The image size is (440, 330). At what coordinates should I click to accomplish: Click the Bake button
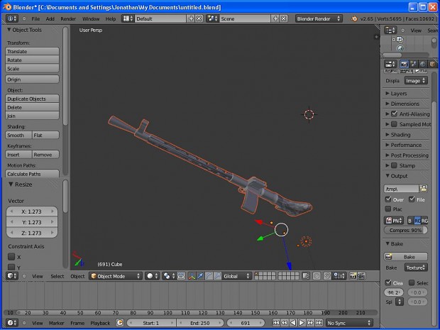[406, 257]
